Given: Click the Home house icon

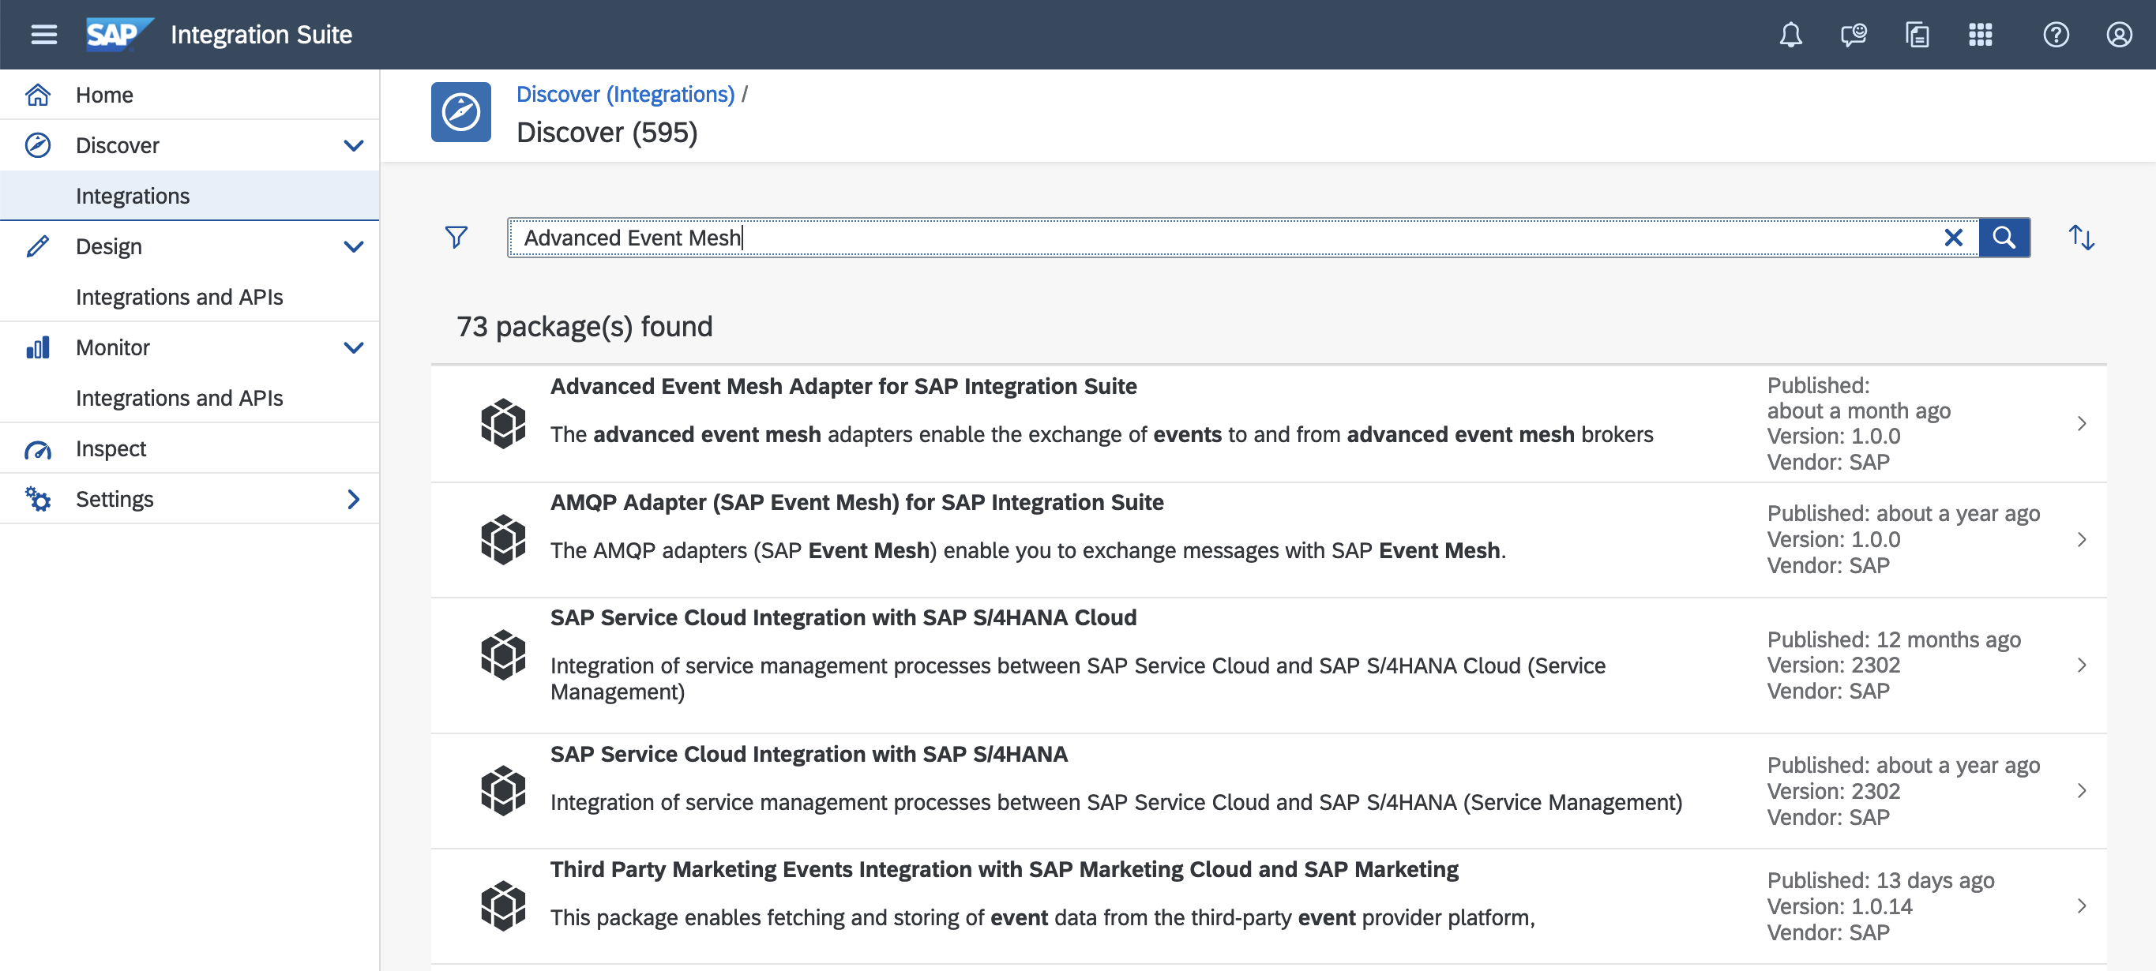Looking at the screenshot, I should pyautogui.click(x=38, y=95).
